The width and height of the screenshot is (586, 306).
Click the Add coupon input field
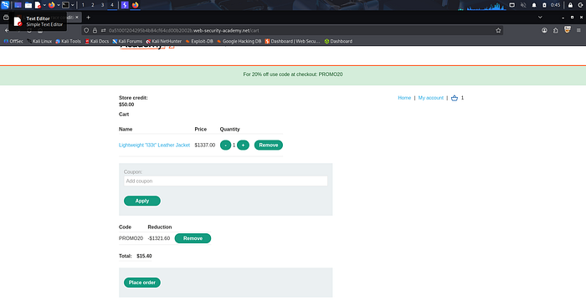[x=226, y=181]
